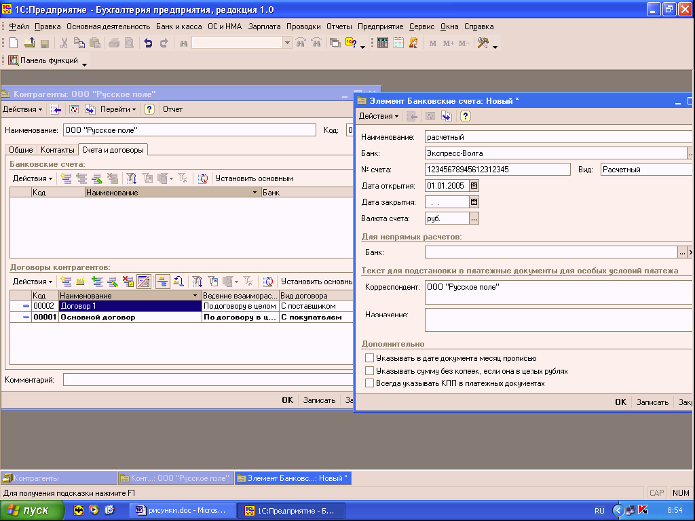The width and height of the screenshot is (695, 521).
Task: Enable 'Указывать в дате документа месяц прописью'
Action: coord(369,358)
